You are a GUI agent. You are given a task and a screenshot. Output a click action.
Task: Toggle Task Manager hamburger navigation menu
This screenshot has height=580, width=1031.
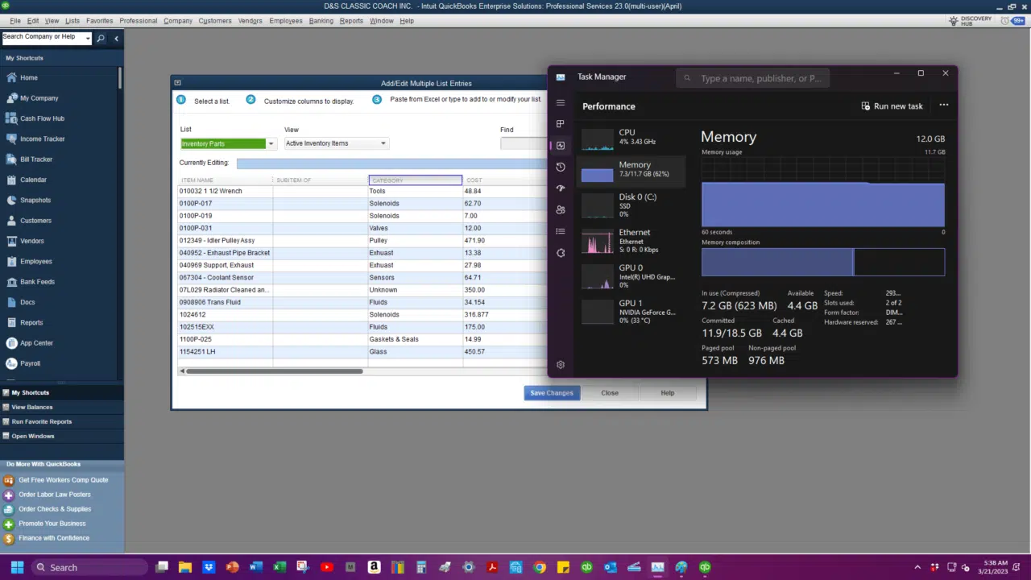point(561,103)
